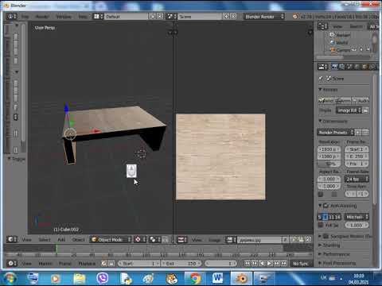Viewport: 382px width, 286px height.
Task: Open the Render Presets dropdown
Action: pyautogui.click(x=336, y=132)
